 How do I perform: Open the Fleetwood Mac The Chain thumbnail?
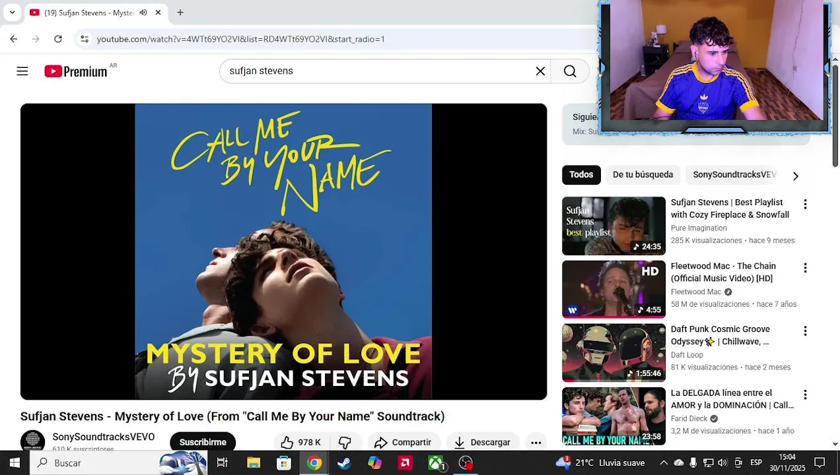[613, 290]
